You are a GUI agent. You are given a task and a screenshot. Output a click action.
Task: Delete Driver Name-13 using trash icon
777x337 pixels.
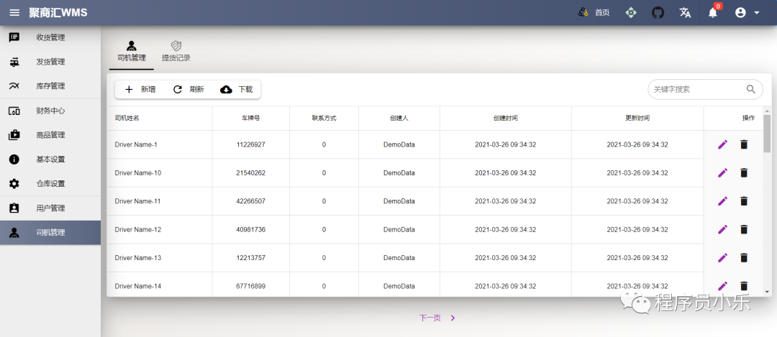coord(744,257)
